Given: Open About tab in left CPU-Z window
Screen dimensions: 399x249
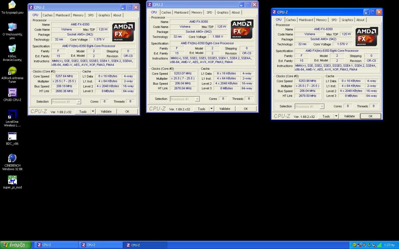Looking at the screenshot, I should tap(117, 15).
